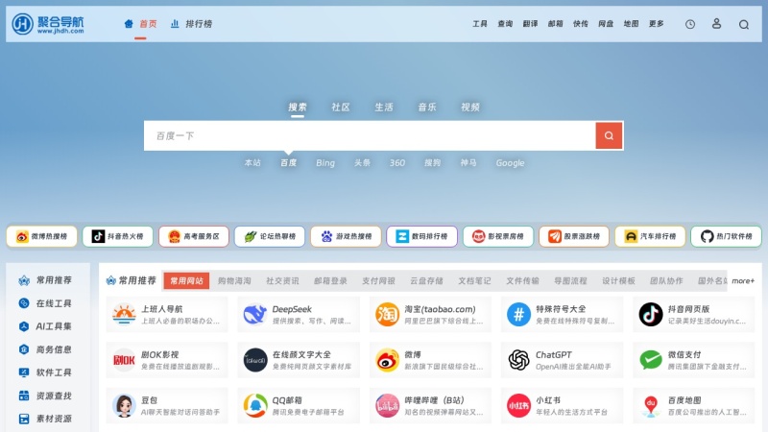
Task: Choose Google as search engine
Action: tap(510, 162)
